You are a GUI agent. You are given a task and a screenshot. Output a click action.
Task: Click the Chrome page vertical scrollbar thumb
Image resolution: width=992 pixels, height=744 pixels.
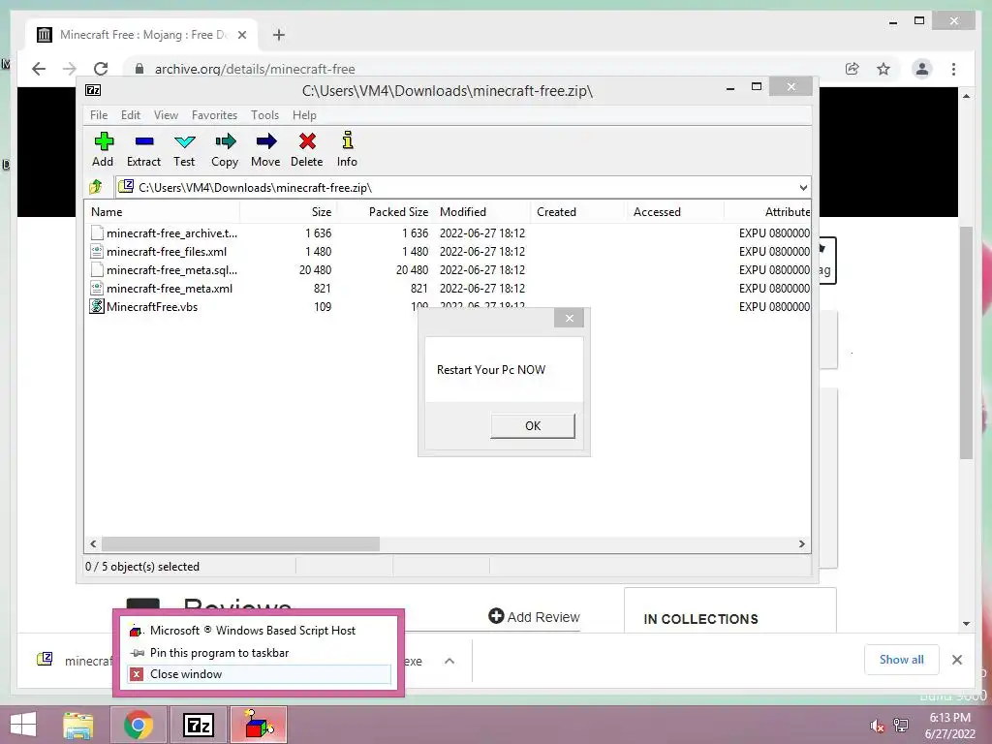pos(966,342)
